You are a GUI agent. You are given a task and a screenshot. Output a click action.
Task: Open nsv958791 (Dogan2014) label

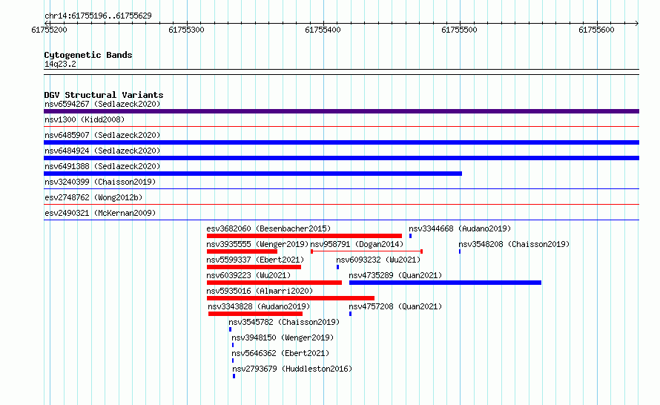point(357,244)
